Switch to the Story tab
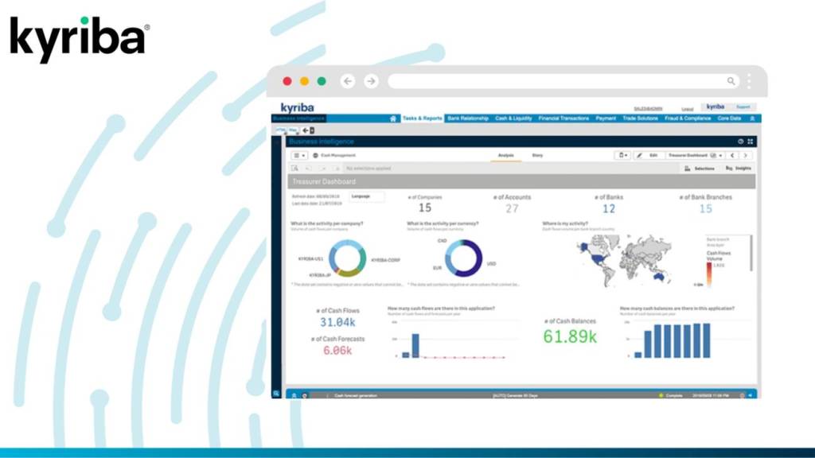Screen dimensions: 815x458 [537, 155]
